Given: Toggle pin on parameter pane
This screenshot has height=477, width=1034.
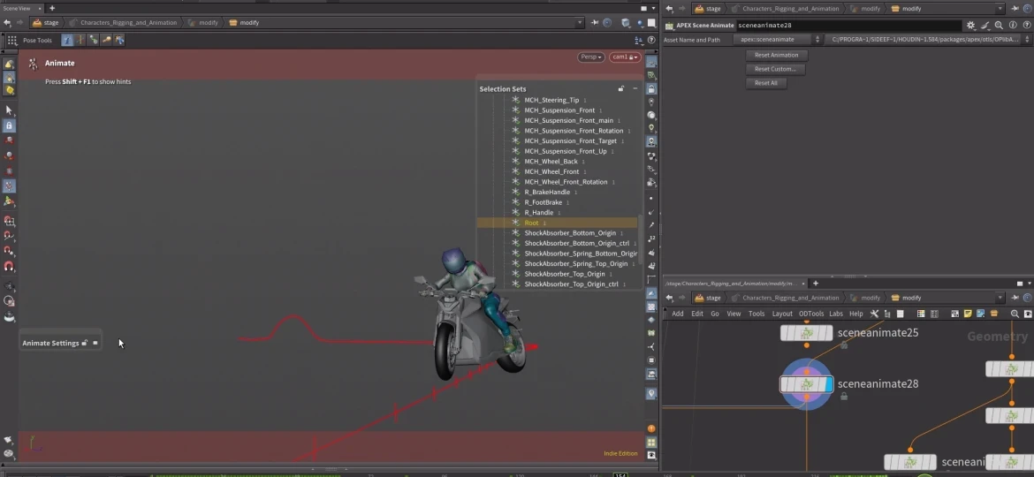Looking at the screenshot, I should point(1015,9).
